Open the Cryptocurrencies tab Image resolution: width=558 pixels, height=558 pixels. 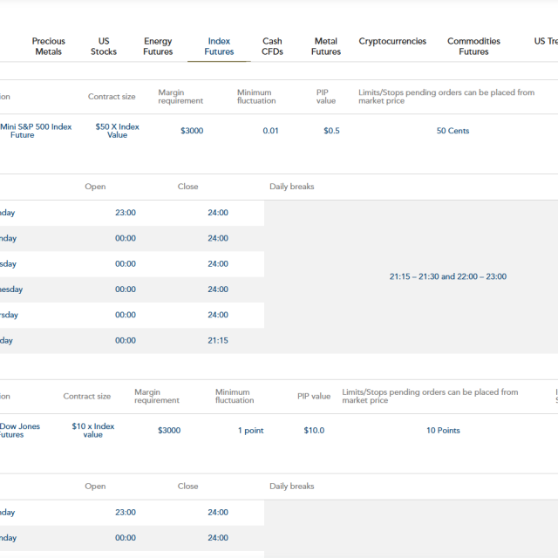pyautogui.click(x=392, y=41)
